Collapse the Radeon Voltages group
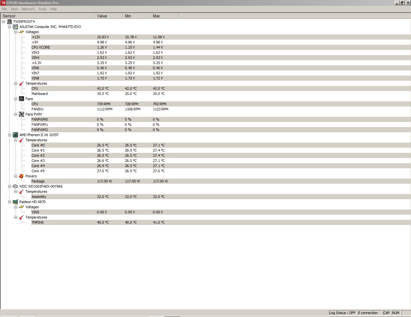 click(15, 207)
